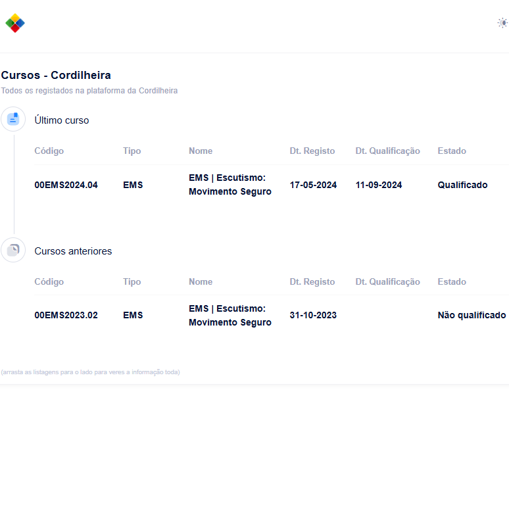Click the Último curso section title

pyautogui.click(x=62, y=120)
